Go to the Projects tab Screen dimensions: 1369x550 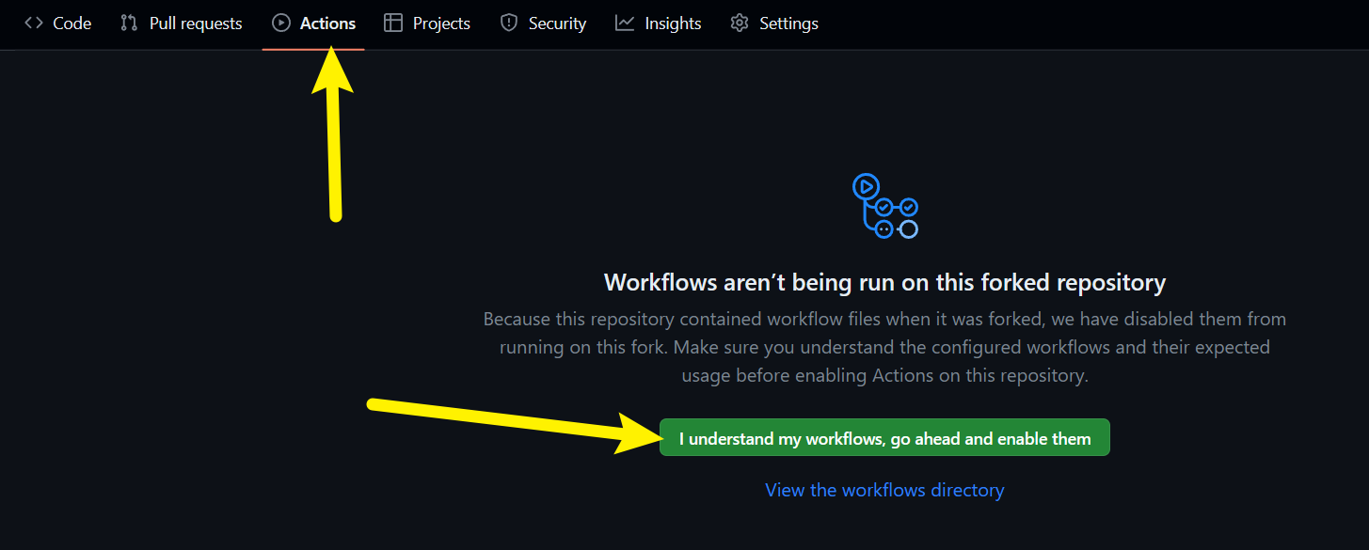(x=441, y=24)
